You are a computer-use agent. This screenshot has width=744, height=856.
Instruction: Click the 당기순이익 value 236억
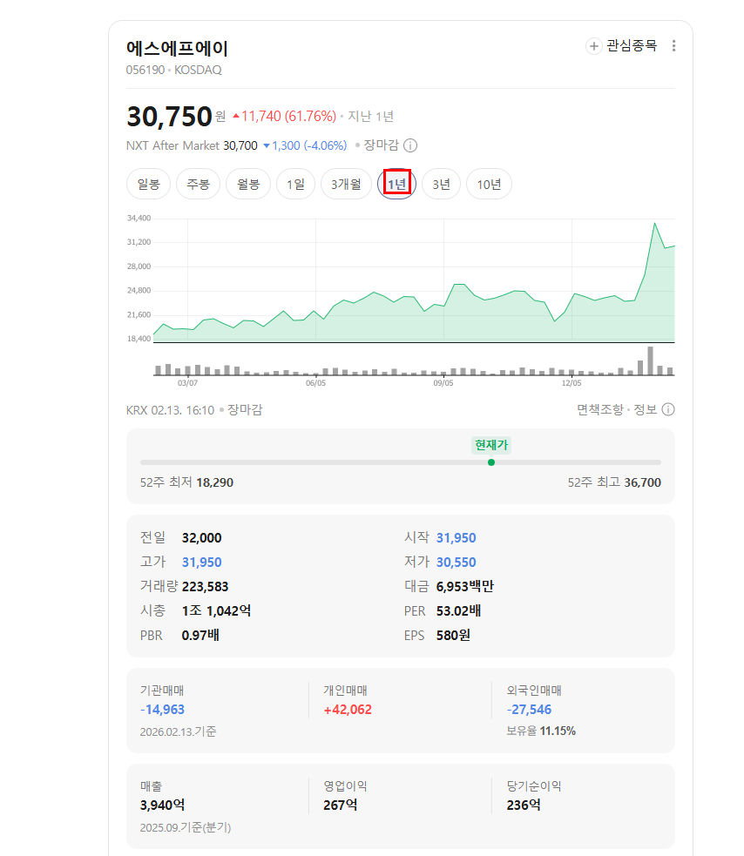(x=524, y=805)
